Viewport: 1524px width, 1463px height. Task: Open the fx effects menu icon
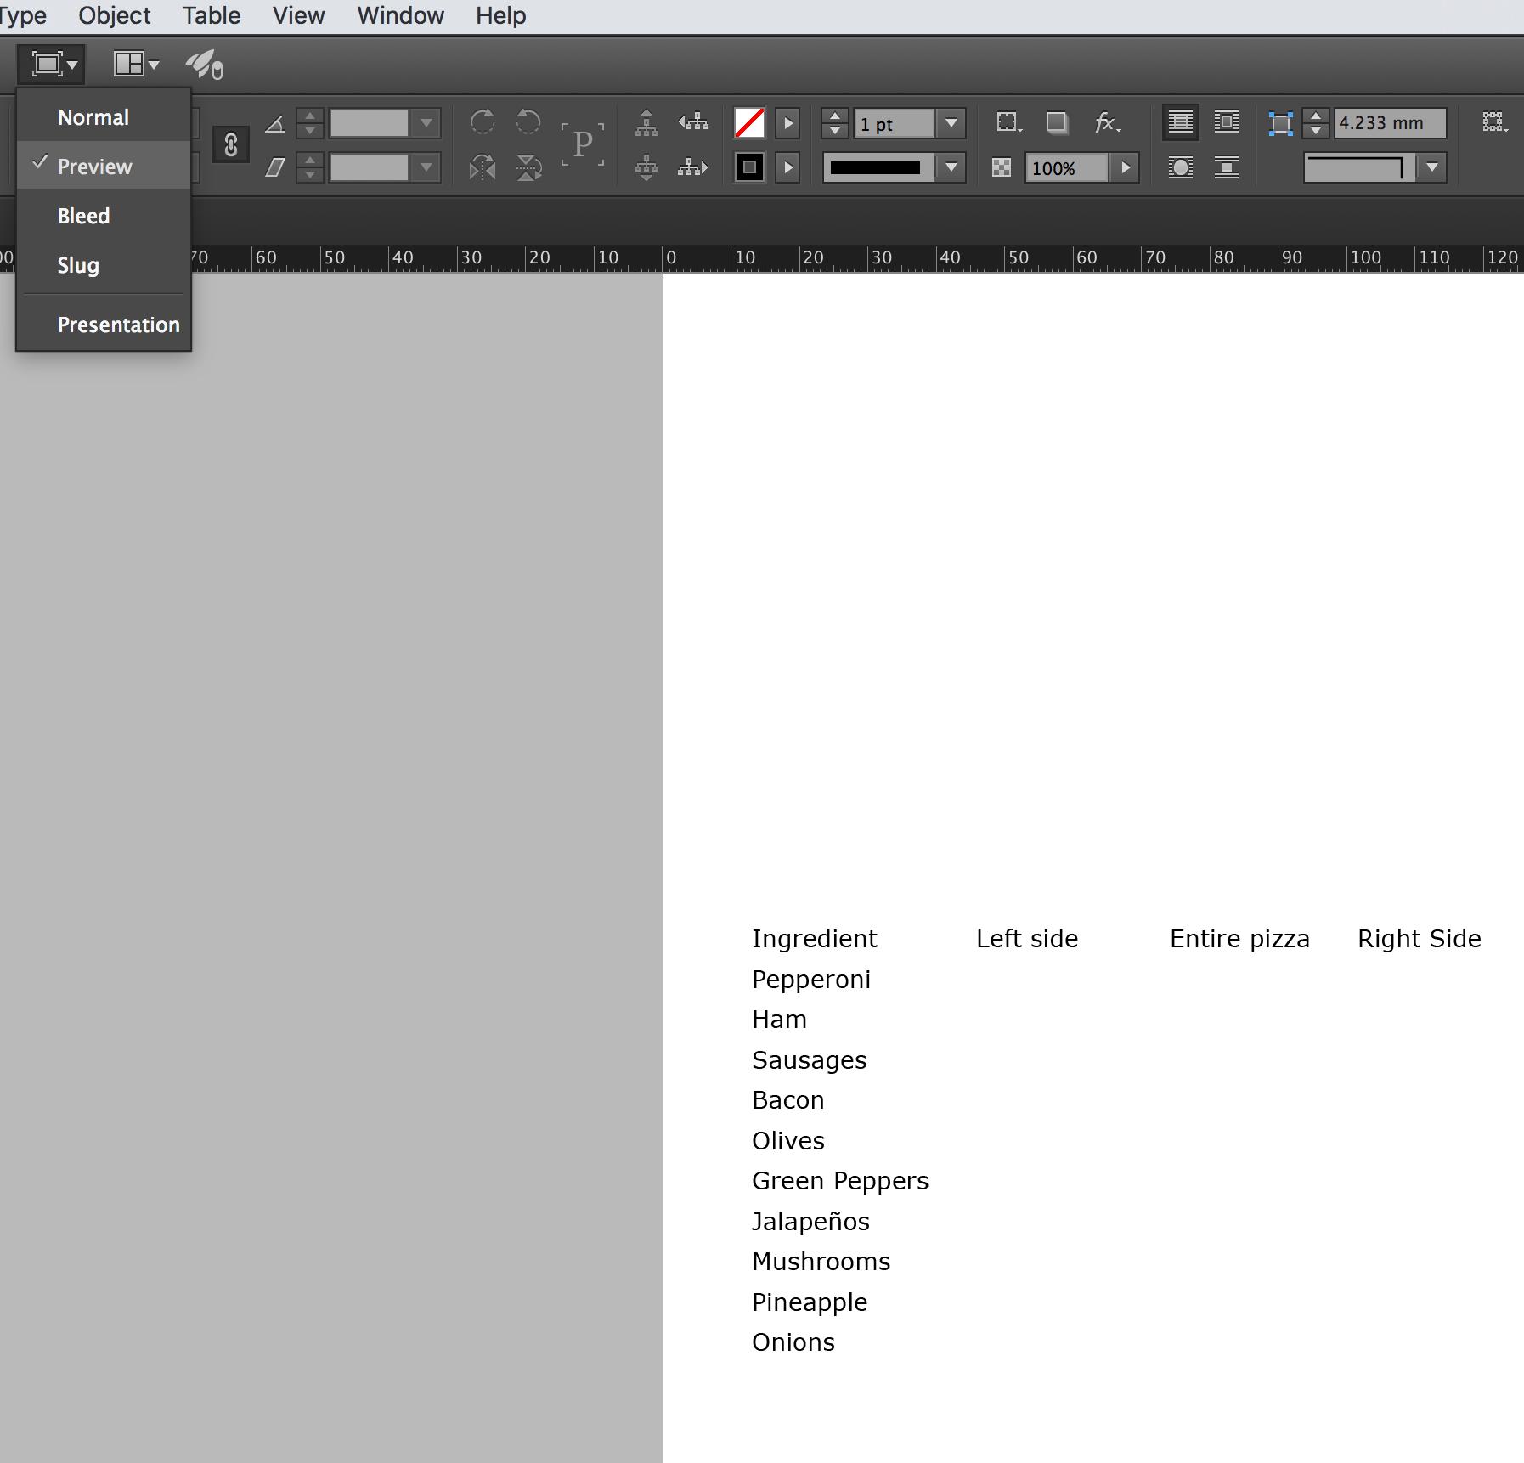click(x=1105, y=122)
